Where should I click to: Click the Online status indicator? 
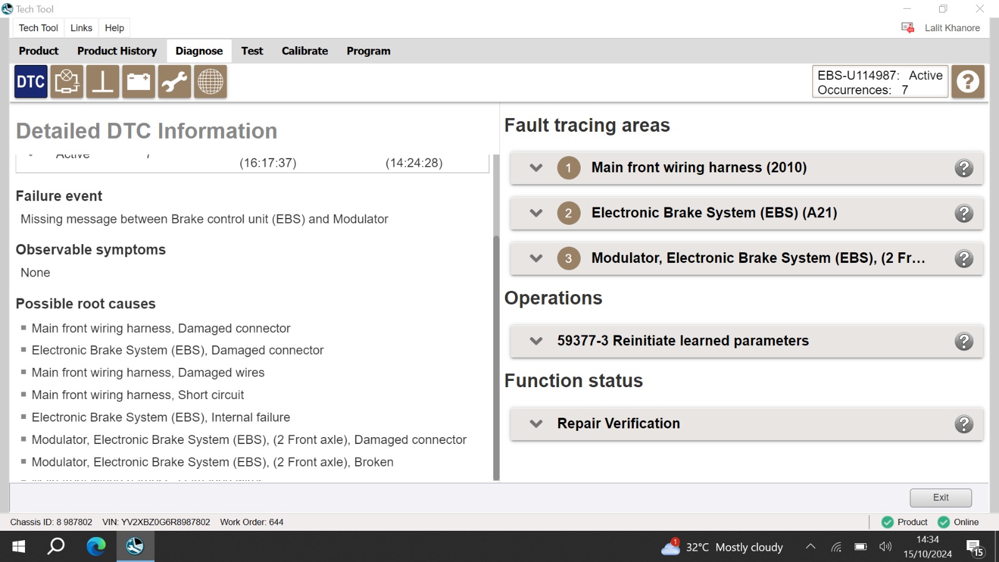click(958, 522)
